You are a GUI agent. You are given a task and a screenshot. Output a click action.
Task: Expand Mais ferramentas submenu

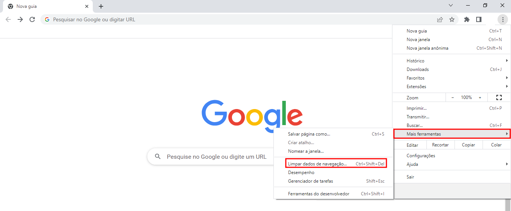pos(452,134)
